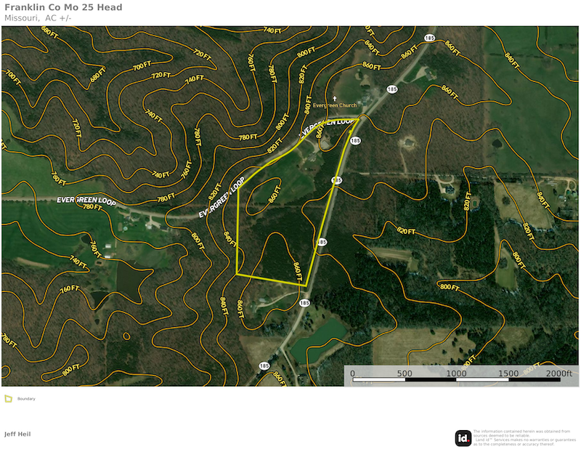
Task: Click the 0 mark on the scale bar
Action: tap(352, 373)
